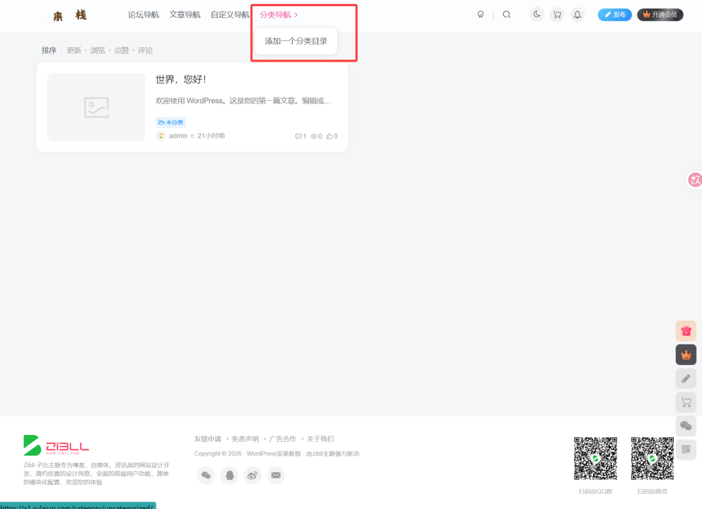Click the footer Weibo social icon
The image size is (702, 509).
(x=252, y=475)
